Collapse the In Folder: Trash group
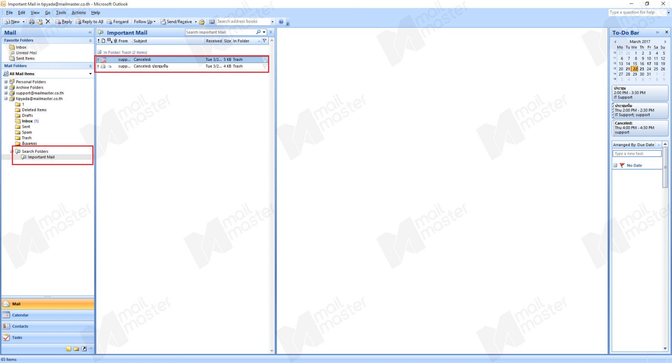 [100, 52]
